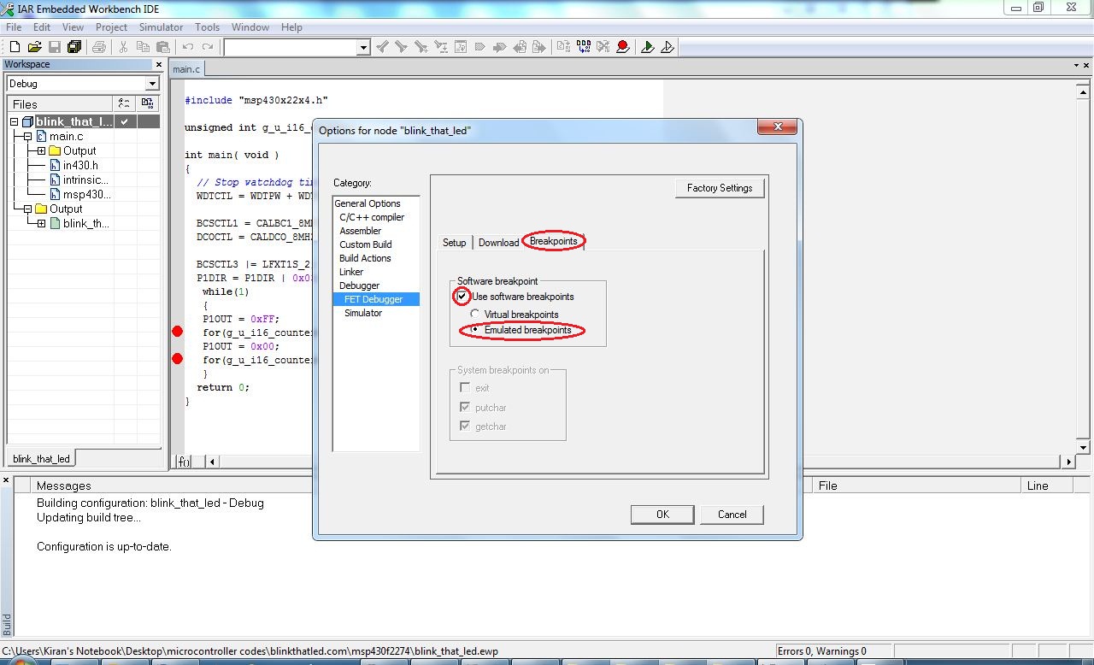
Task: Select 'General Options' in Category list
Action: (368, 203)
